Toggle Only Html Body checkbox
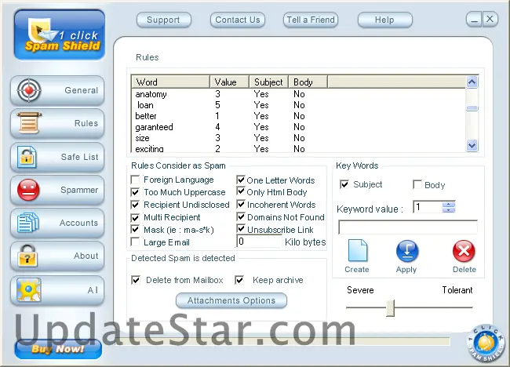 pyautogui.click(x=241, y=191)
